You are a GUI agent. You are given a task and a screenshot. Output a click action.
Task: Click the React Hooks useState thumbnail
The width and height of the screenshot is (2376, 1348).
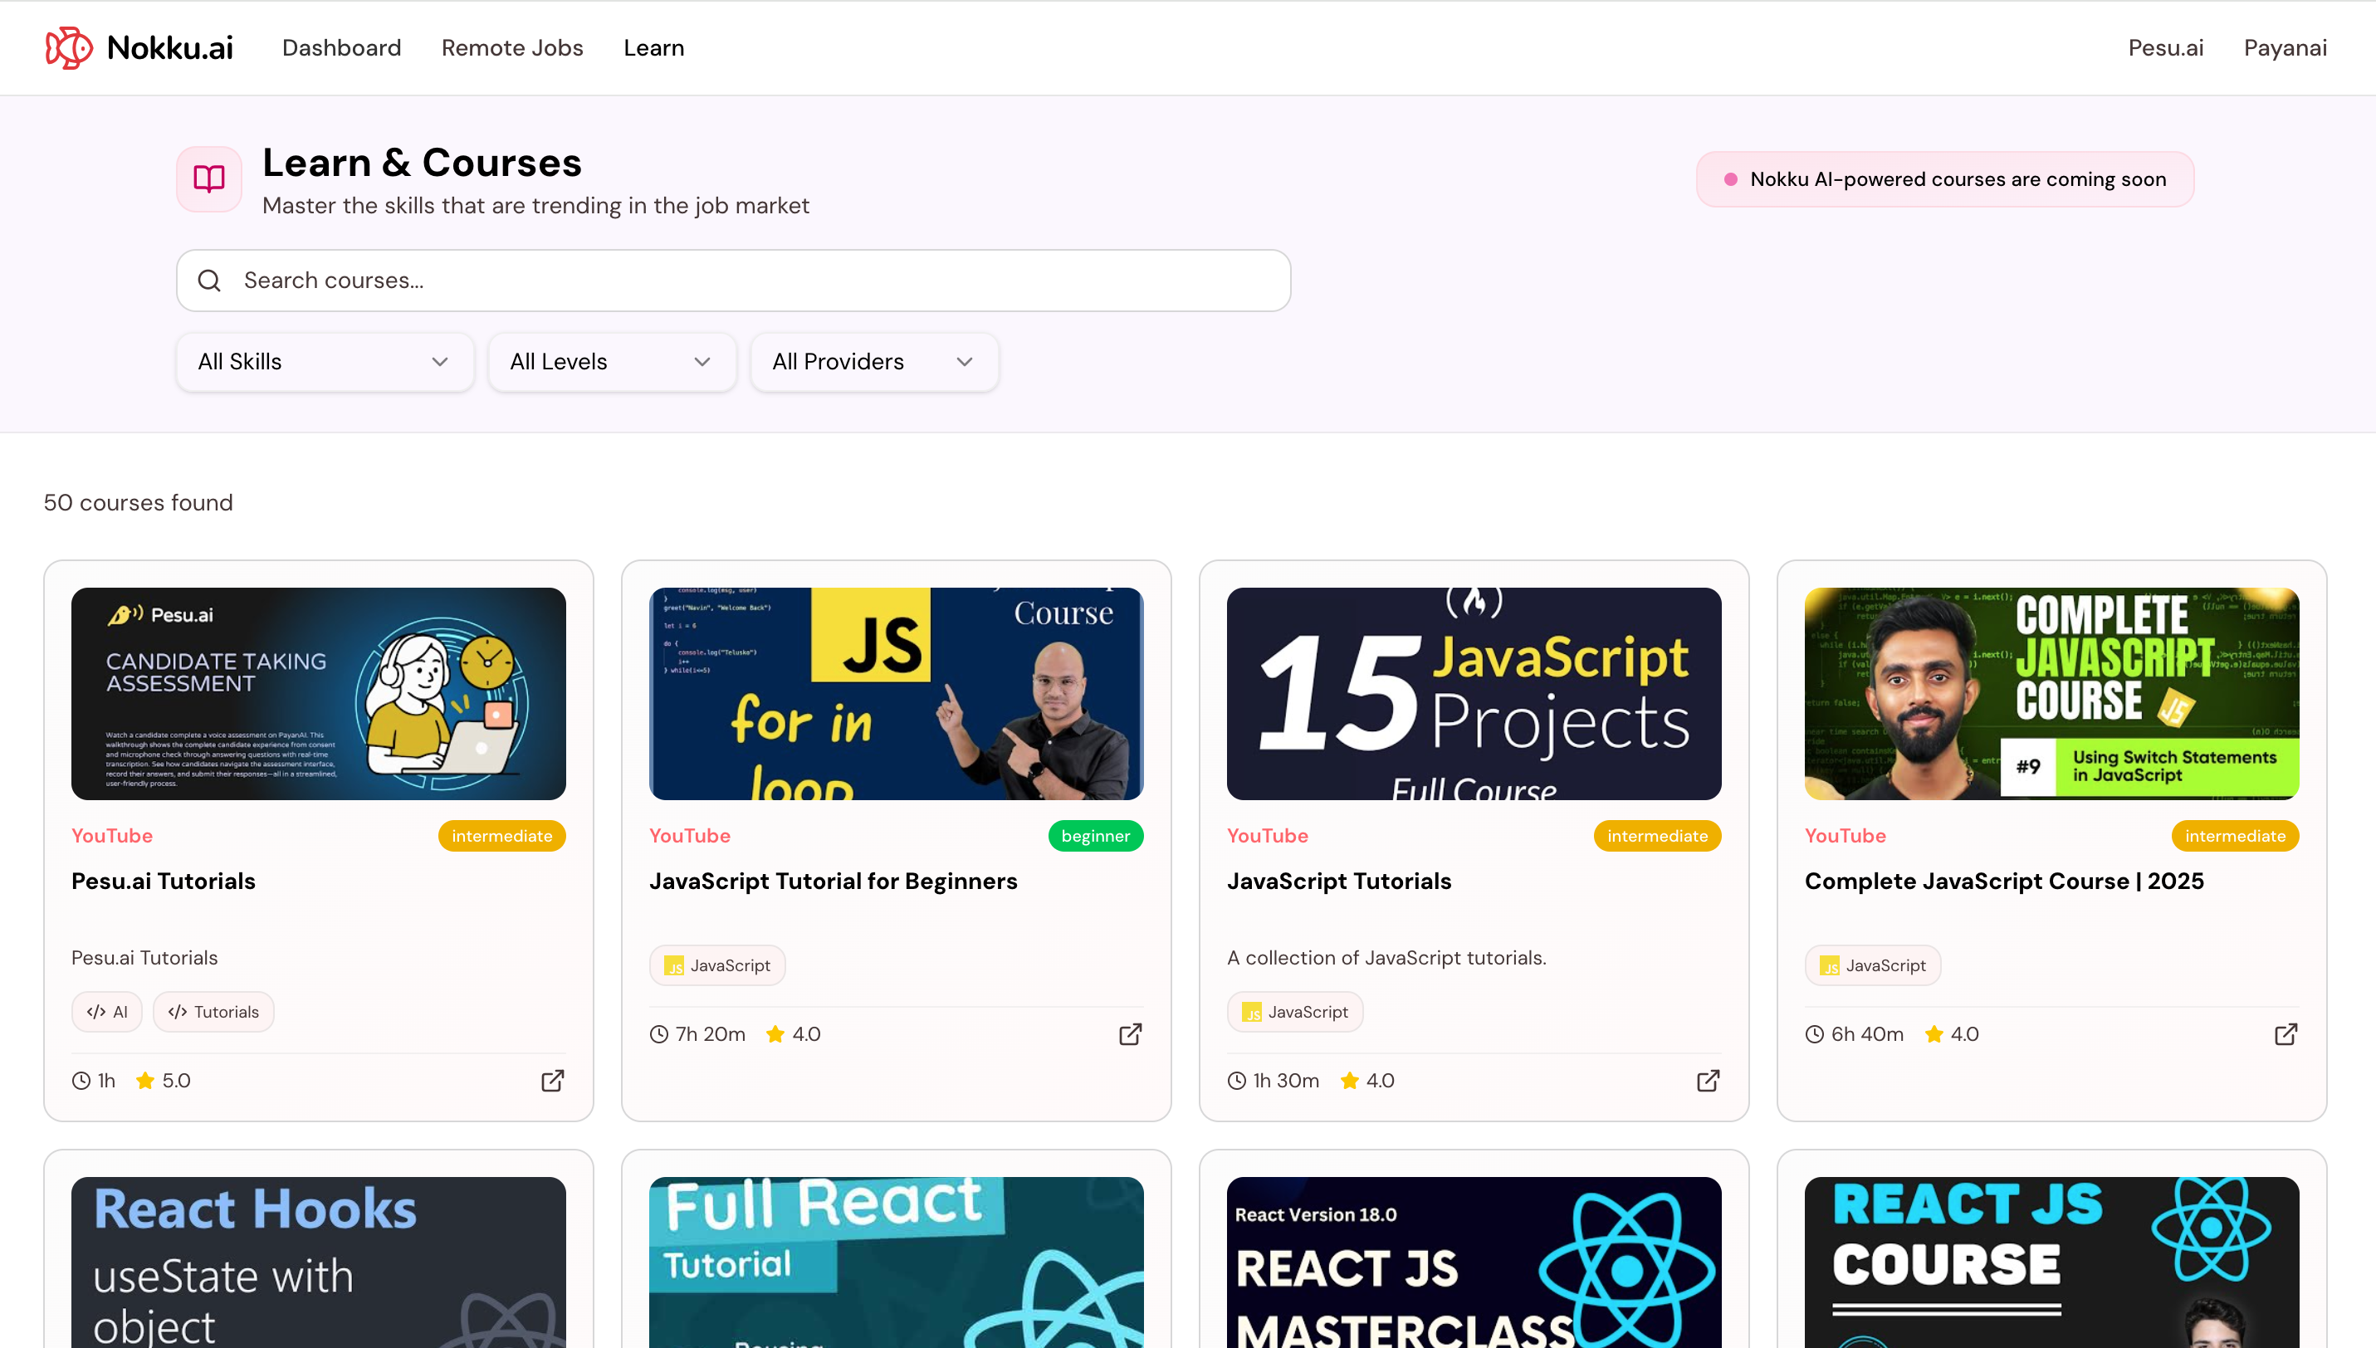[x=319, y=1263]
